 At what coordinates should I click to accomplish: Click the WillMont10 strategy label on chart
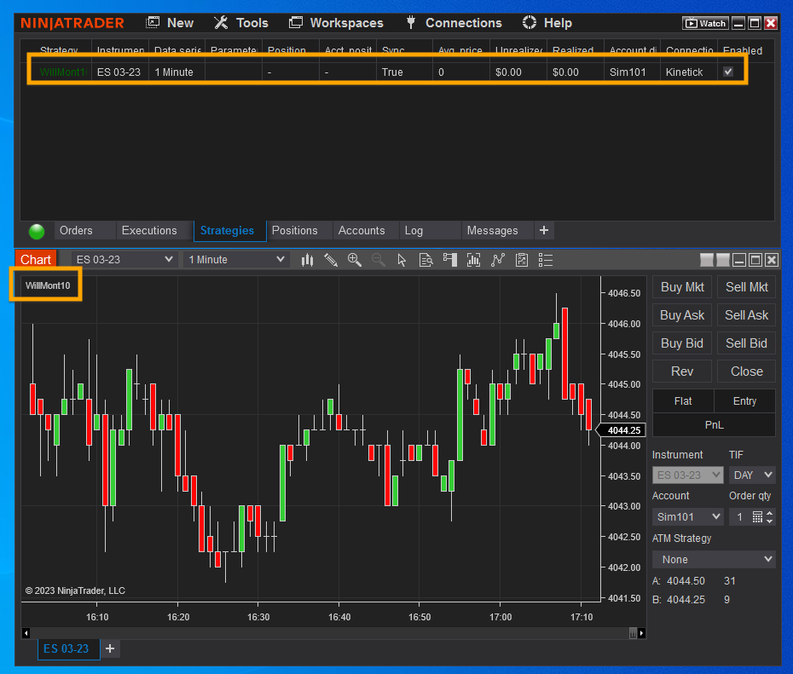(x=48, y=285)
